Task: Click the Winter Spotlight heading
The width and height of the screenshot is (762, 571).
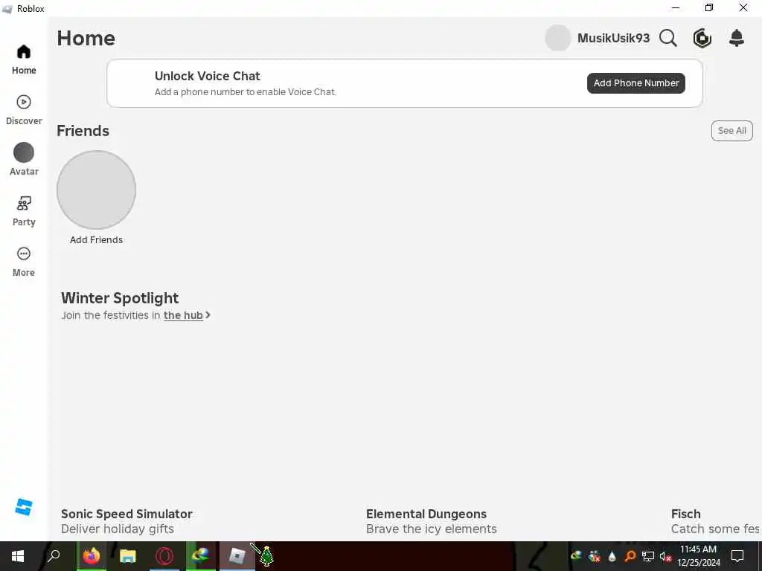Action: [120, 297]
